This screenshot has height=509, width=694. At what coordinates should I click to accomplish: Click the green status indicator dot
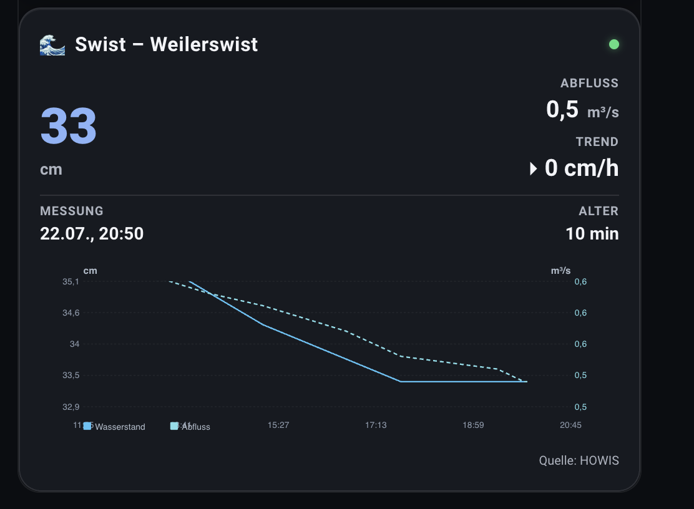click(614, 44)
